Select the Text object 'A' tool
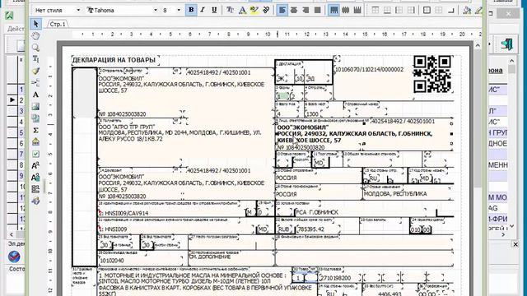The height and width of the screenshot is (296, 527). click(x=35, y=95)
